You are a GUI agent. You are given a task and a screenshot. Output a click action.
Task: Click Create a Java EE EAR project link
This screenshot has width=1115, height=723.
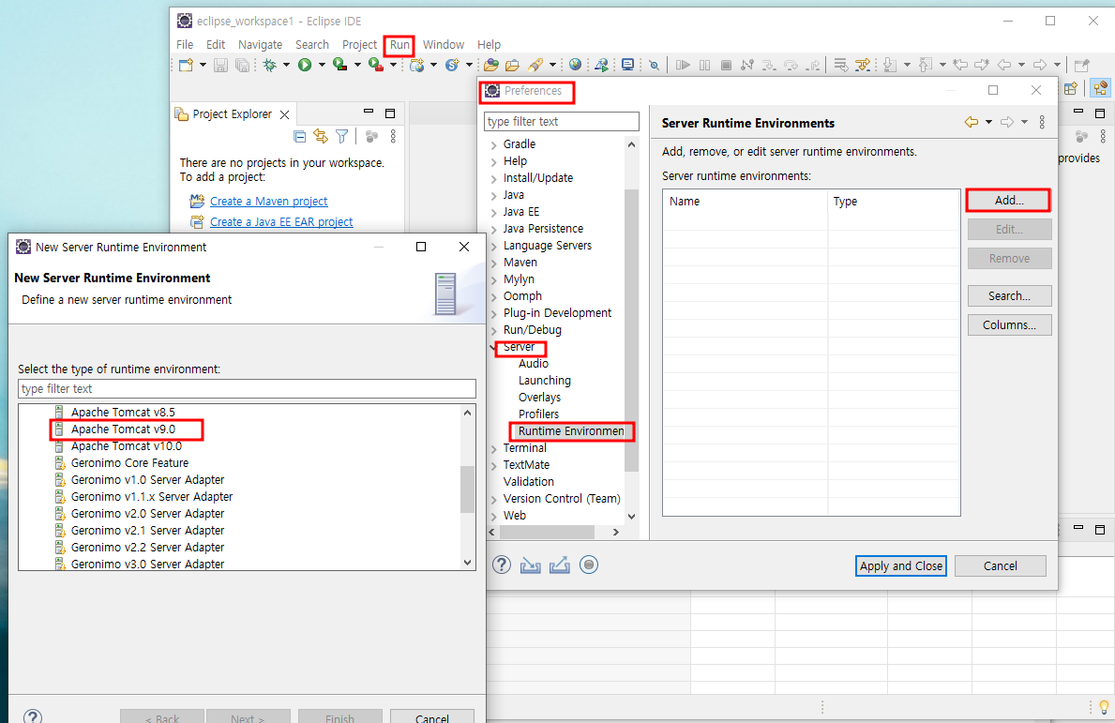[x=281, y=222]
